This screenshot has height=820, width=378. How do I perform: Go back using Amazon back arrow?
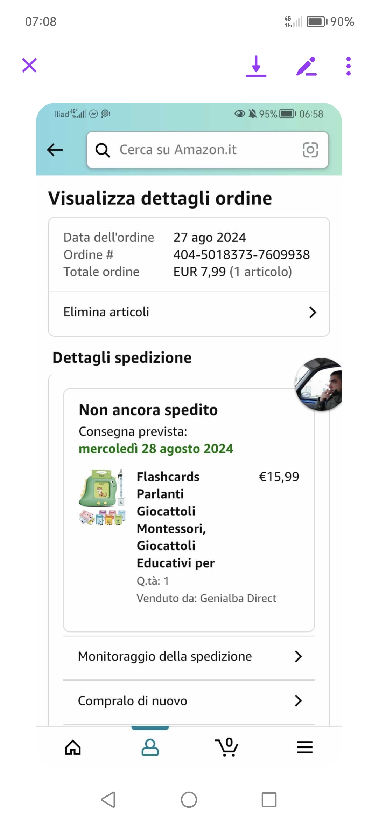coord(55,150)
